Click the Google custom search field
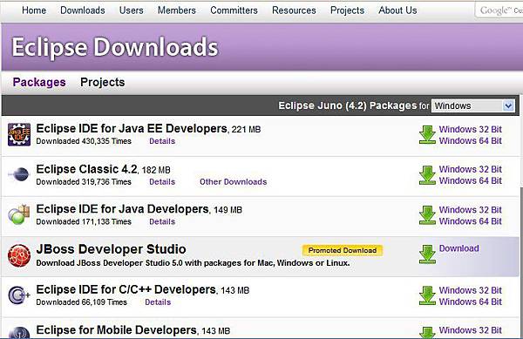The image size is (523, 339). [499, 10]
